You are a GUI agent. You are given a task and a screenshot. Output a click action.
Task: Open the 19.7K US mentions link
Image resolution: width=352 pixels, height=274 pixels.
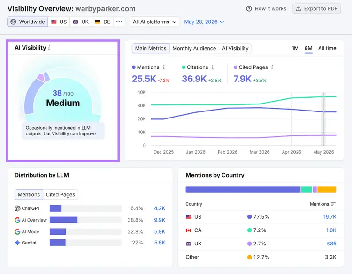[x=330, y=217]
